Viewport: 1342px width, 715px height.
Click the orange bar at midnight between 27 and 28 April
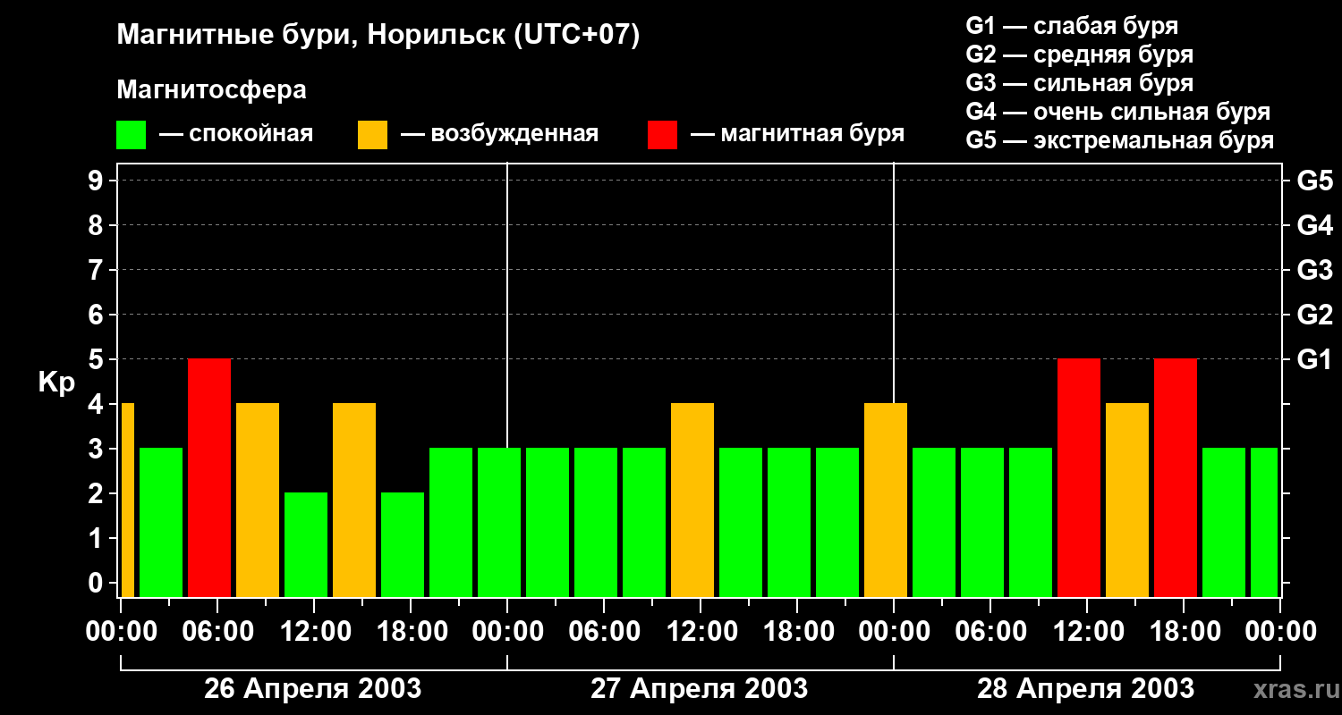tap(886, 500)
